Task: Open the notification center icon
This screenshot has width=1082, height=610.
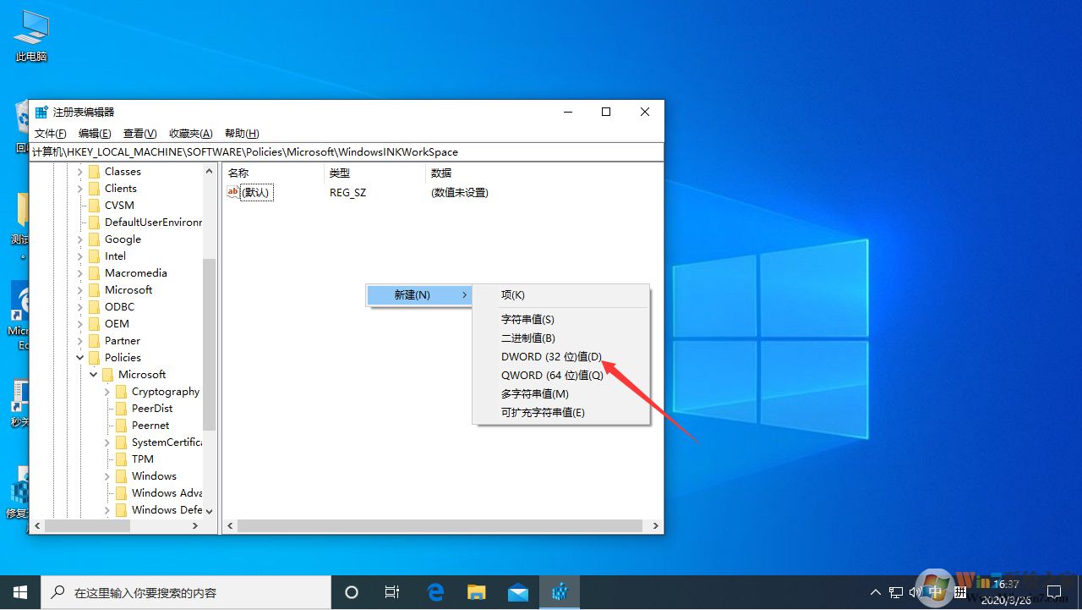Action: click(1055, 591)
